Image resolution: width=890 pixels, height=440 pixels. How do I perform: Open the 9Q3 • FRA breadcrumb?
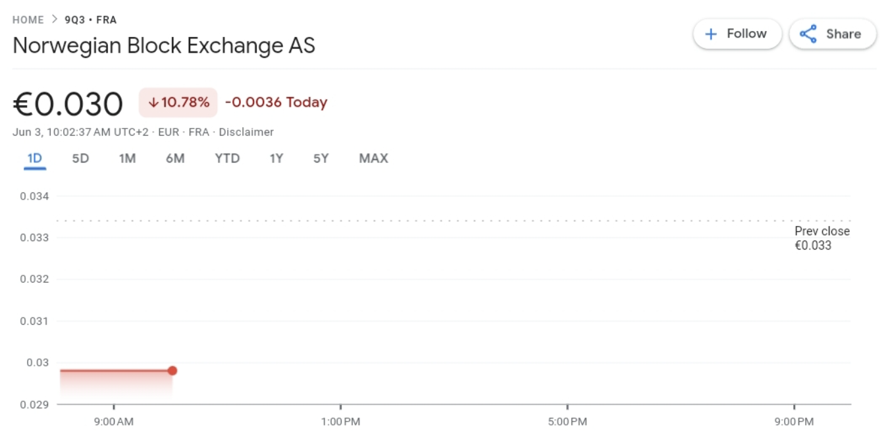click(90, 20)
